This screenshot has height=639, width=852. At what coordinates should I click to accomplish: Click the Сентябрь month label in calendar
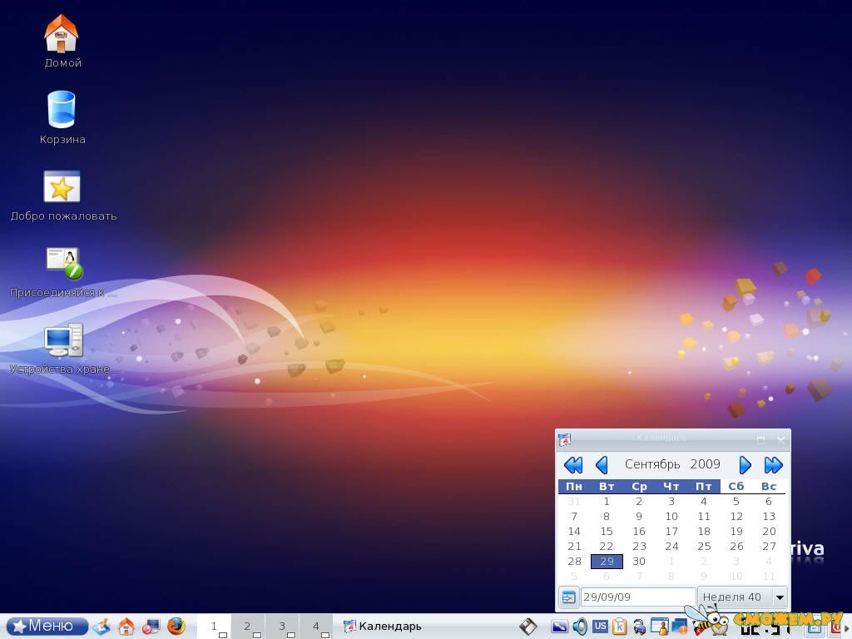click(652, 465)
